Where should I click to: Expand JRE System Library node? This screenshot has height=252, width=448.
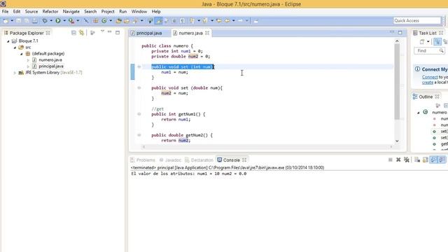15,73
